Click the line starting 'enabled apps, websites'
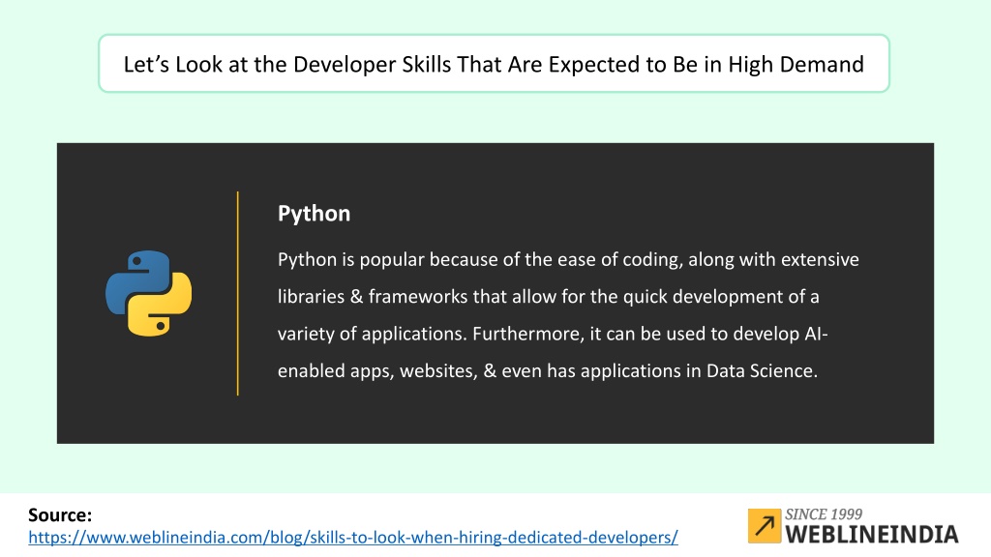The height and width of the screenshot is (557, 991). (x=548, y=370)
